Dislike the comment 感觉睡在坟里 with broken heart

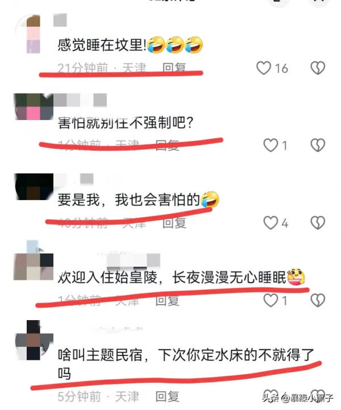pyautogui.click(x=318, y=68)
